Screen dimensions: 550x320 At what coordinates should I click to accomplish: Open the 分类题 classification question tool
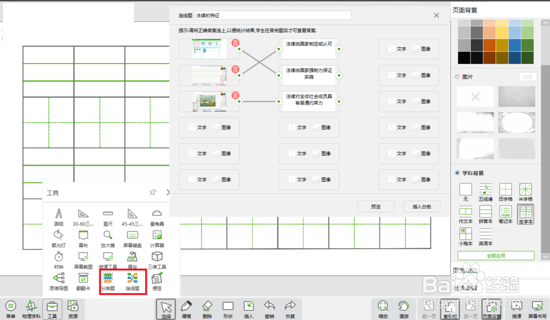tap(108, 282)
